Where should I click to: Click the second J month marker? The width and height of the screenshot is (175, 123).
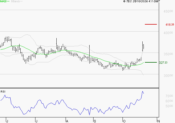pos(36,121)
